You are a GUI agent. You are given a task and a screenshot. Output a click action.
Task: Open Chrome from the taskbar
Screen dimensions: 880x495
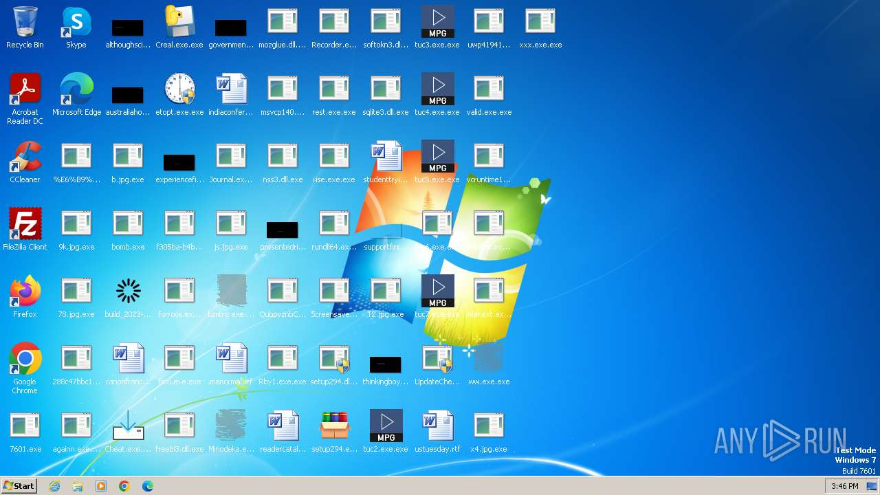pos(124,486)
